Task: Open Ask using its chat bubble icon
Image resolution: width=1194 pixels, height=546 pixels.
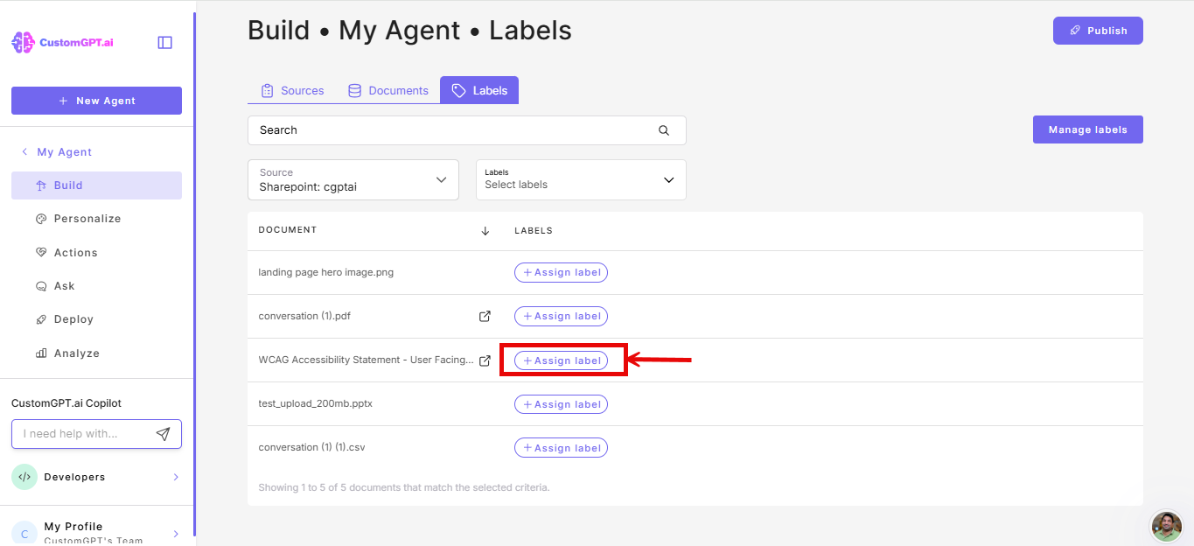Action: tap(41, 285)
